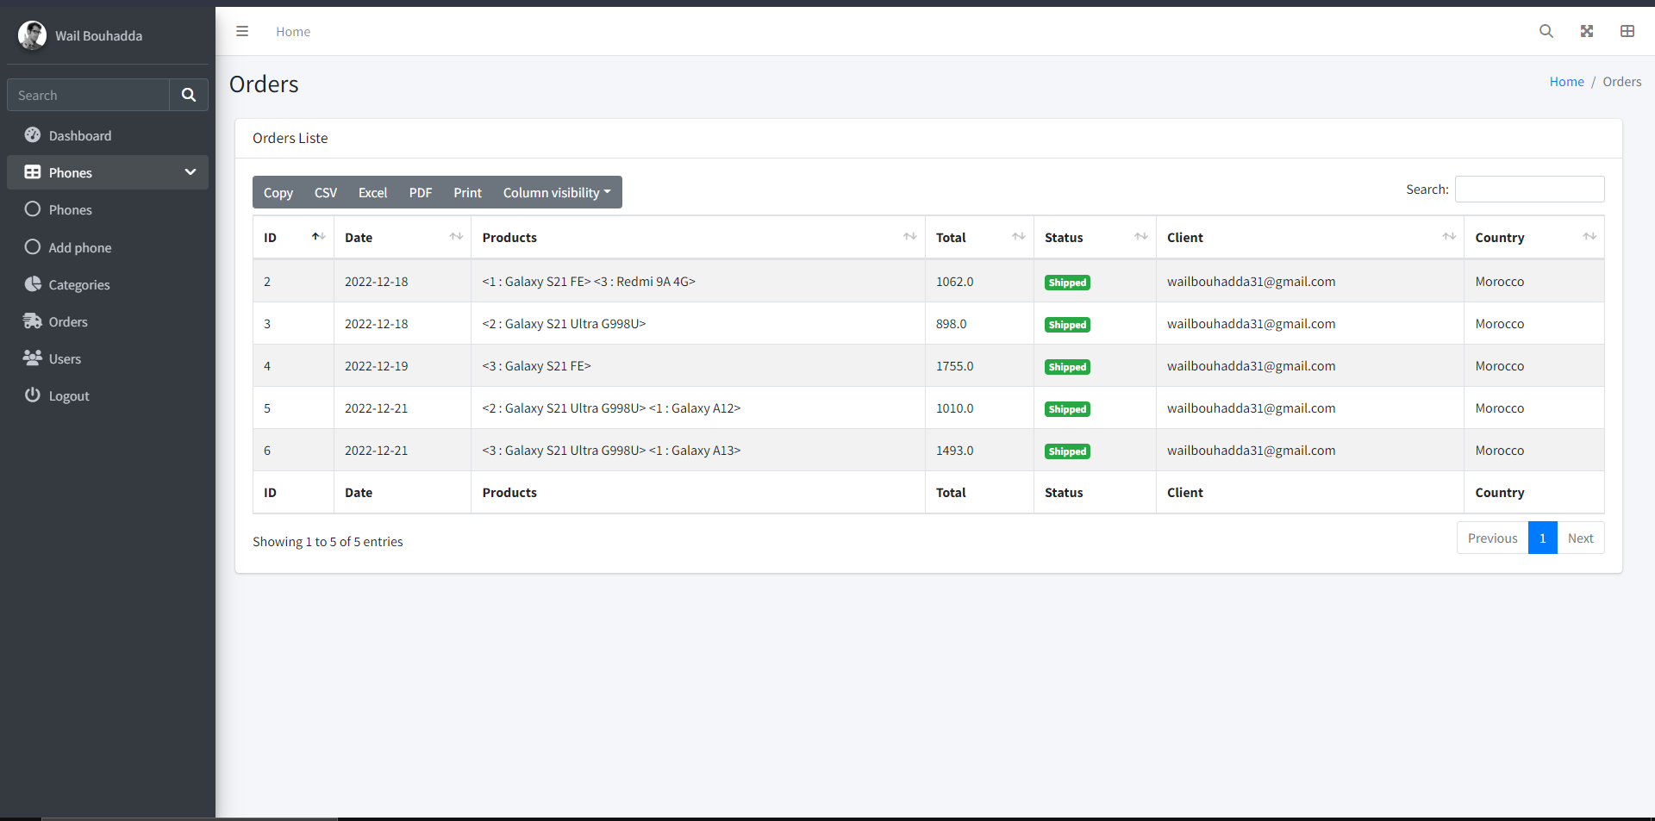This screenshot has height=821, width=1655.
Task: Export table as CSV
Action: click(x=326, y=193)
